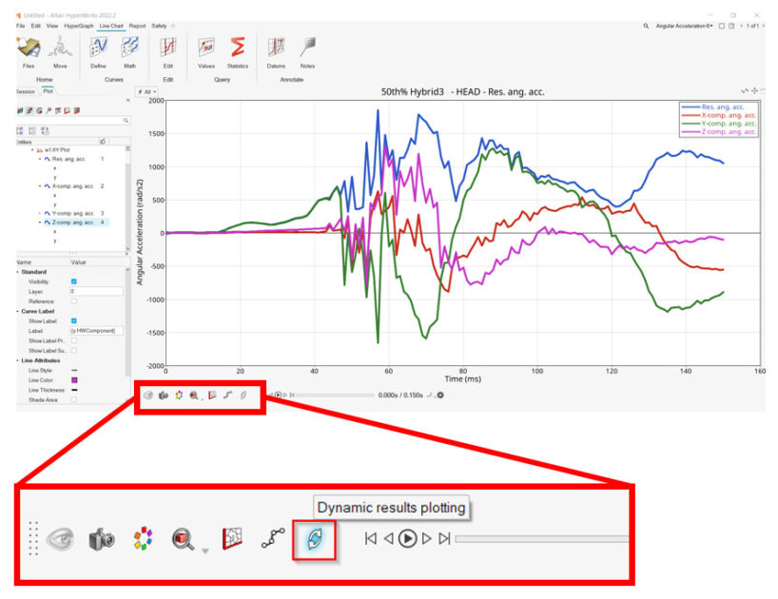This screenshot has width=778, height=599.
Task: Open the Datums annotation tool
Action: click(276, 48)
